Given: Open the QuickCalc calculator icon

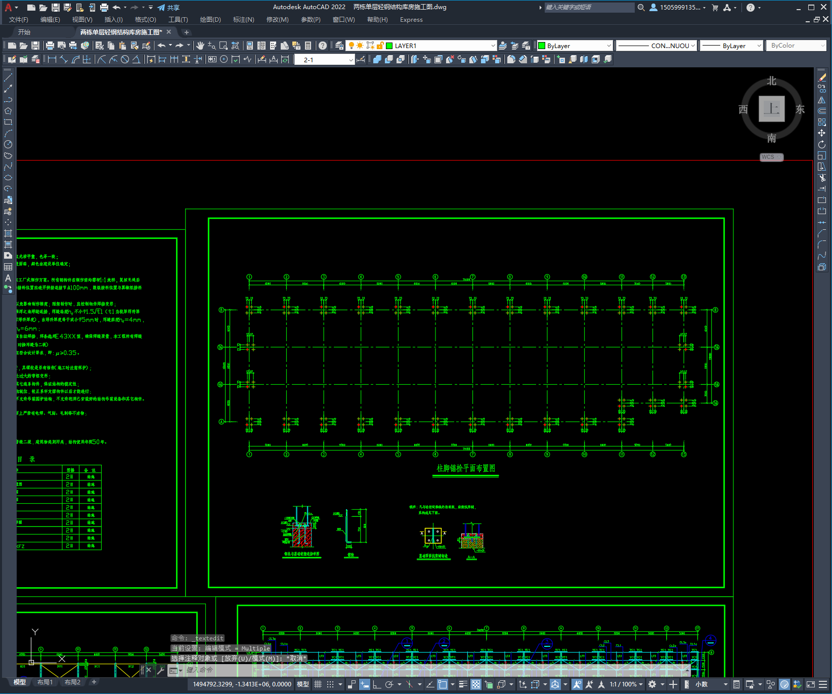Looking at the screenshot, I should [x=308, y=46].
